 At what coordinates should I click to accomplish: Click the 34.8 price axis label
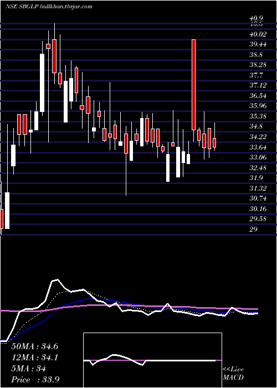pyautogui.click(x=256, y=127)
